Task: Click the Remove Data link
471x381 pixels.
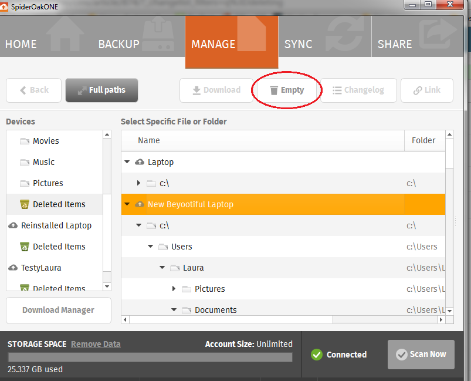Action: point(96,344)
